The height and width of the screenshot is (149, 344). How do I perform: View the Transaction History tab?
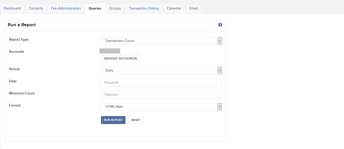[x=144, y=8]
